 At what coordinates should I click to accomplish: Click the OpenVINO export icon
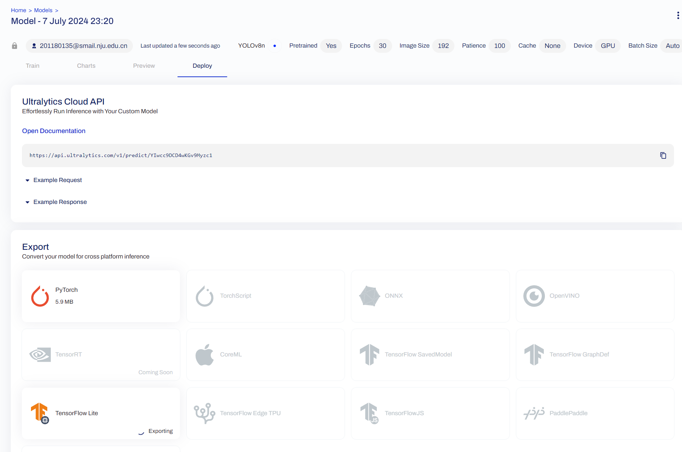(x=534, y=296)
